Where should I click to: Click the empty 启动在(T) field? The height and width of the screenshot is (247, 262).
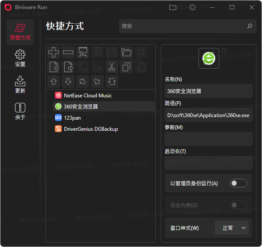coord(208,163)
